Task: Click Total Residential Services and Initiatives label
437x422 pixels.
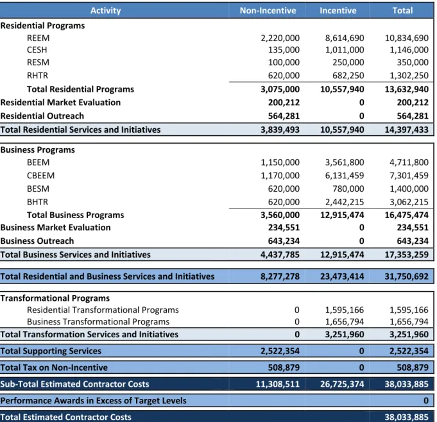Action: click(80, 130)
